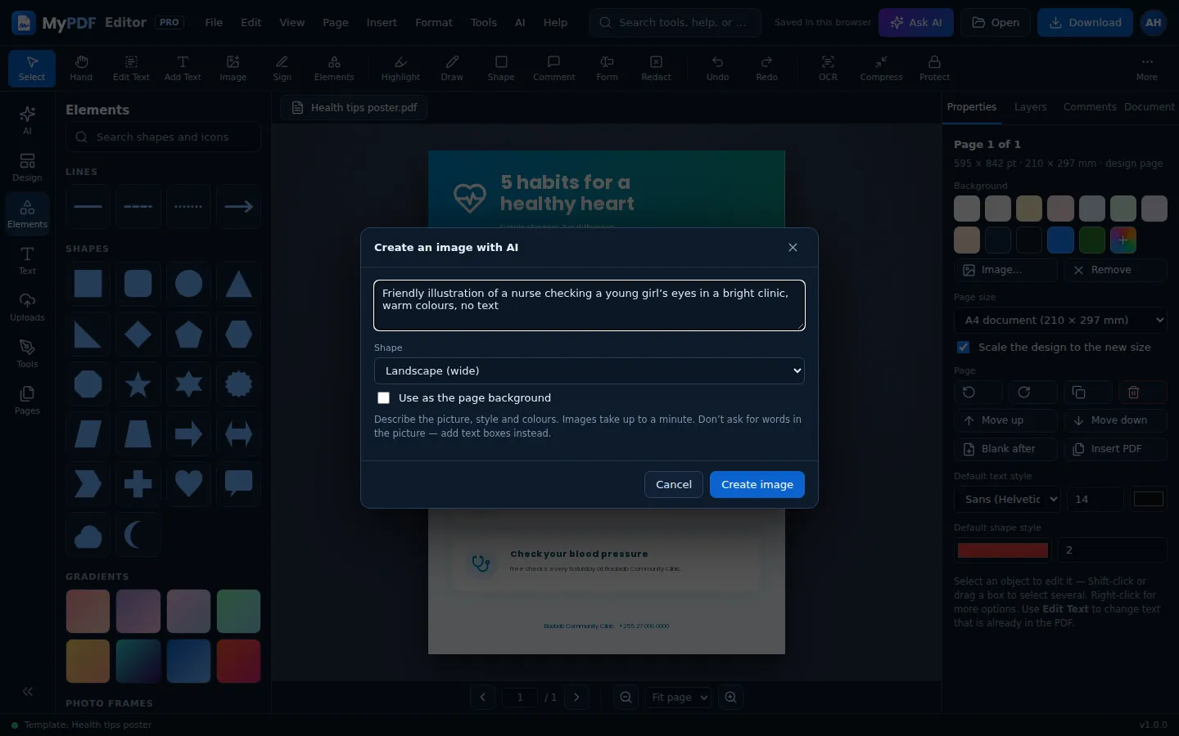
Task: Open the Comment tool
Action: pos(554,68)
